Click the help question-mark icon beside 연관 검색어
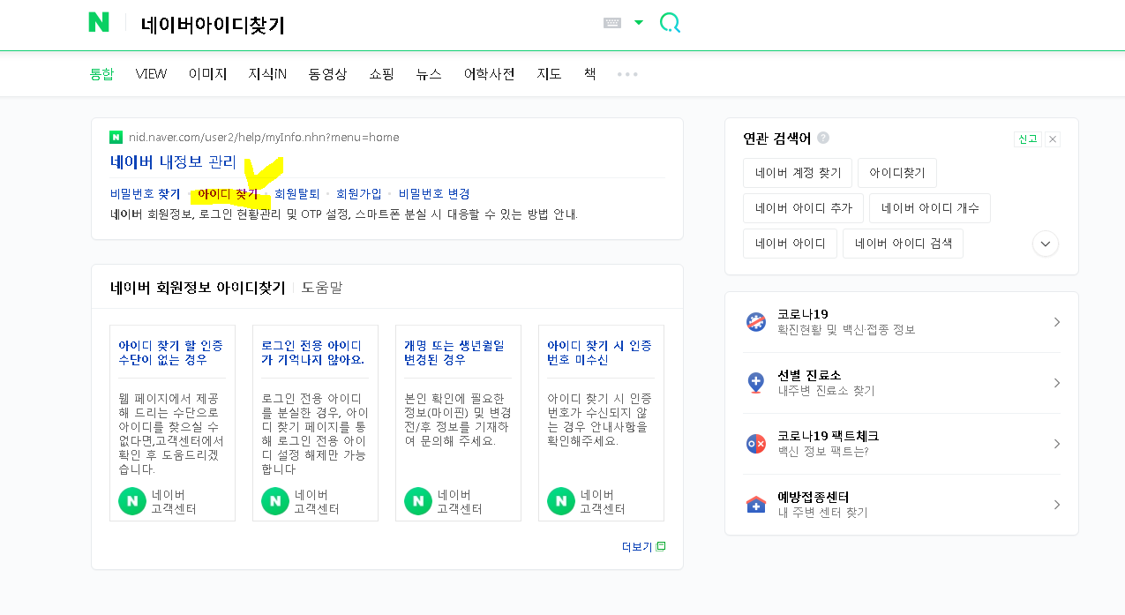The height and width of the screenshot is (615, 1125). pyautogui.click(x=823, y=139)
